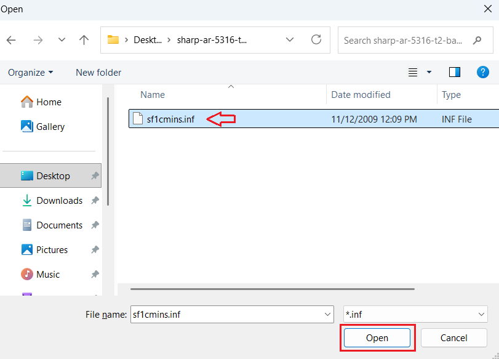Select the sf1cmins.inf file
Viewport: 499px width, 359px height.
(x=167, y=118)
